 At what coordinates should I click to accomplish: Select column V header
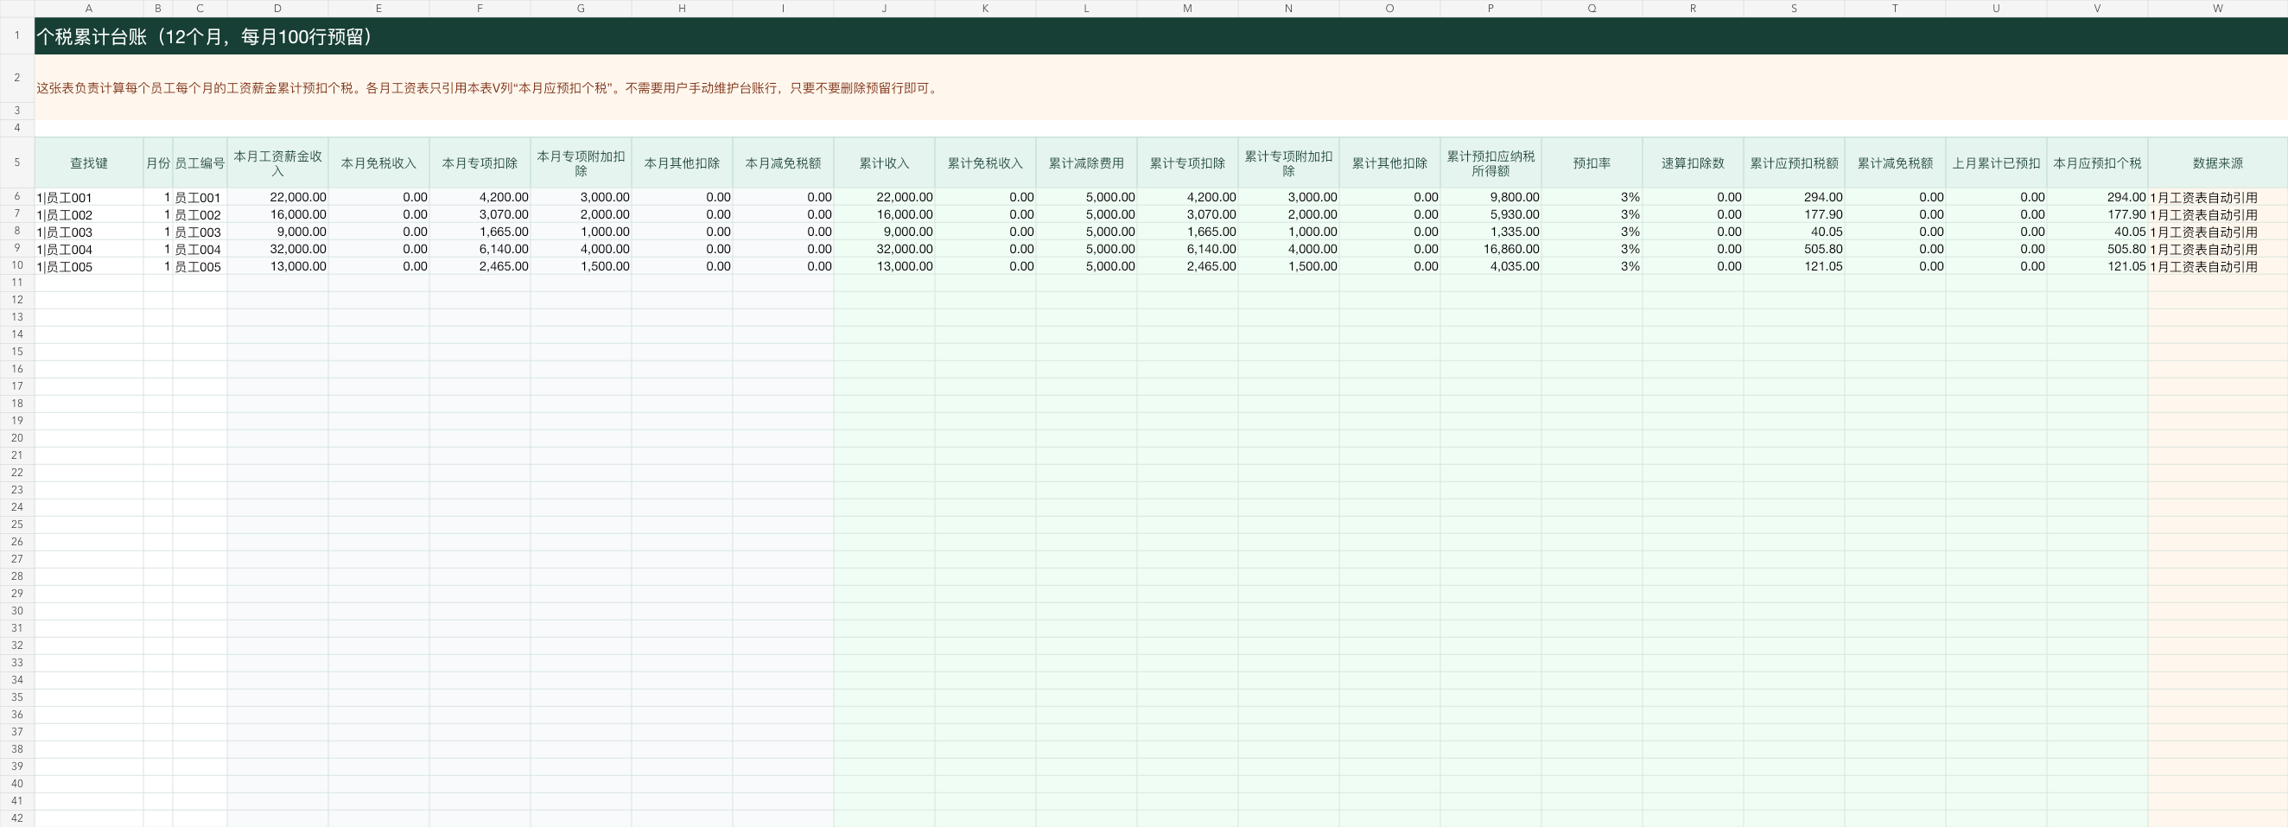2097,8
